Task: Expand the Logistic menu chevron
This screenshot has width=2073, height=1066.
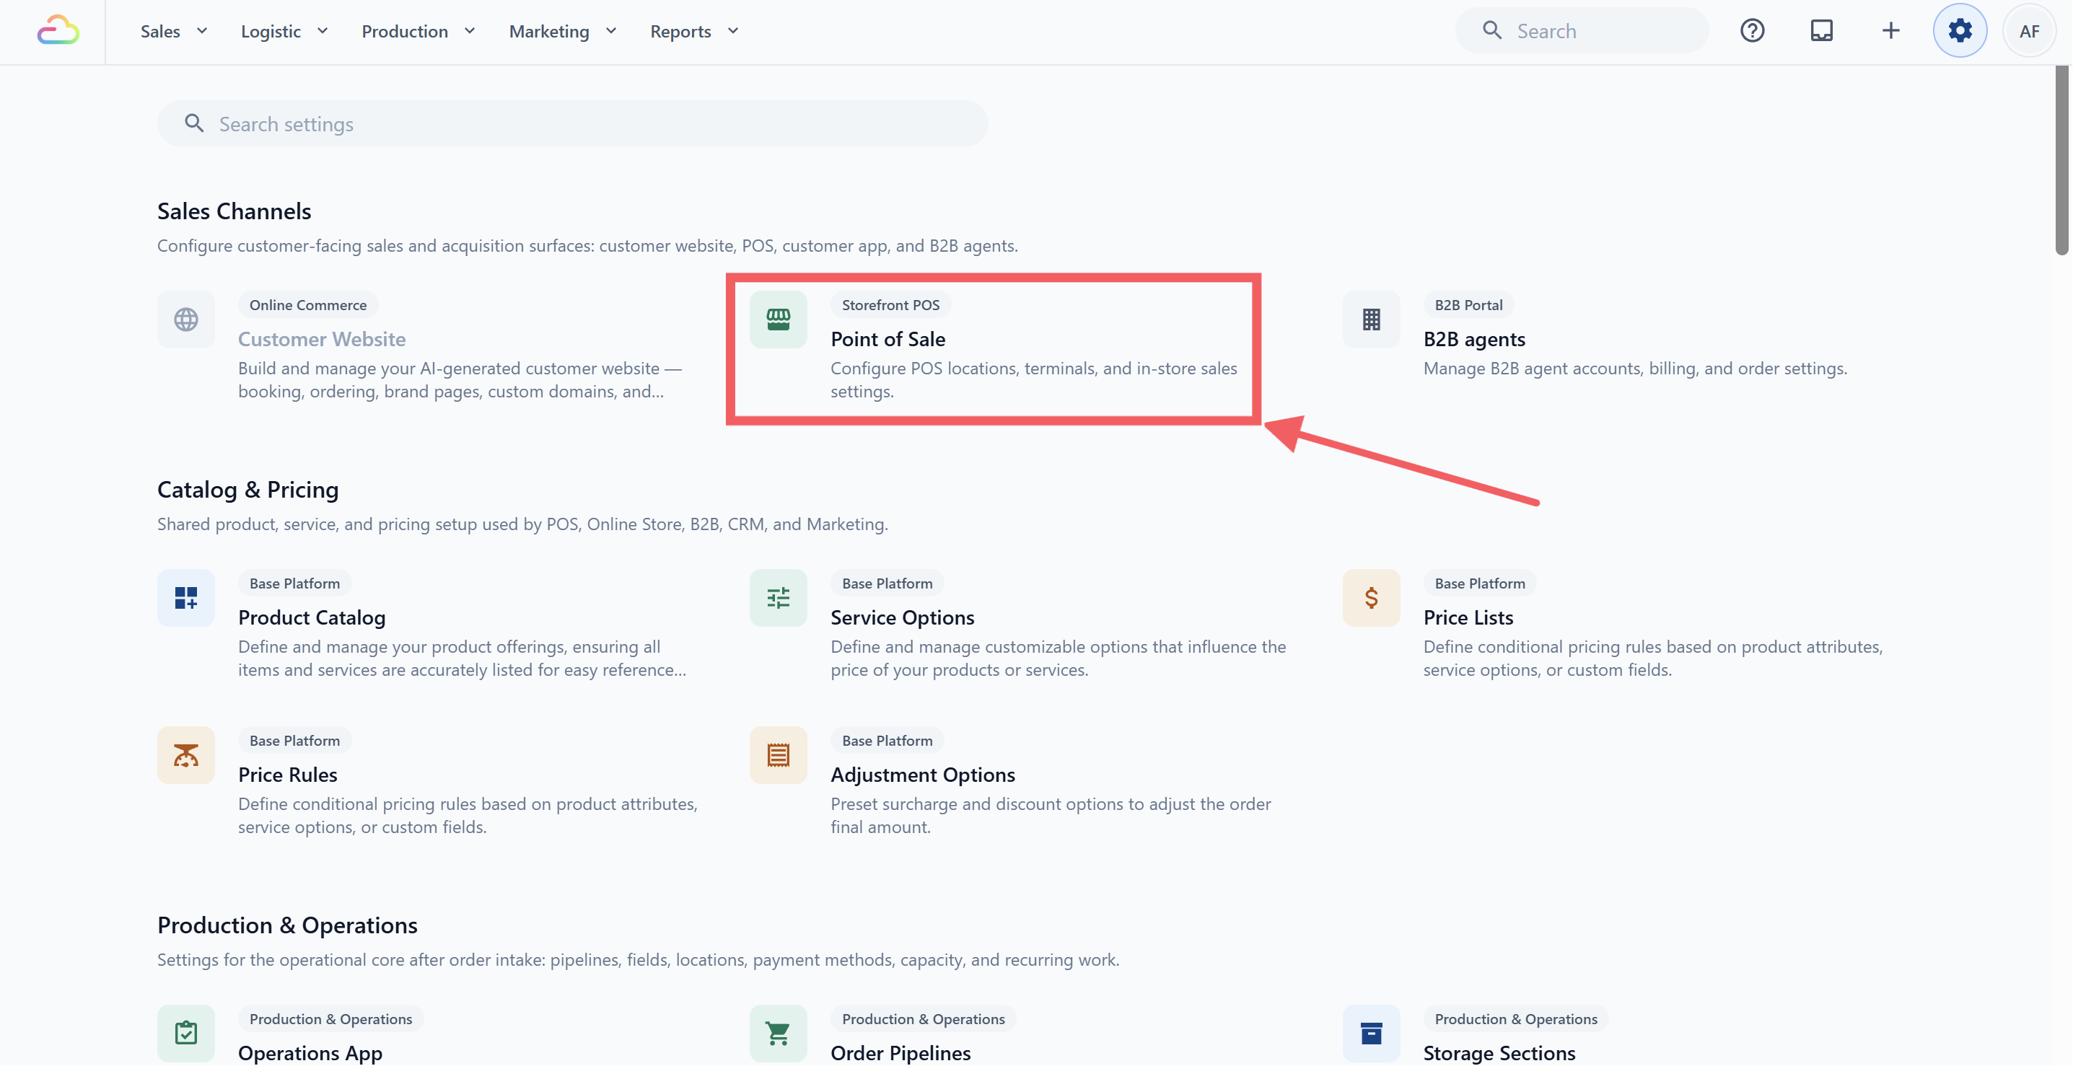Action: (323, 30)
